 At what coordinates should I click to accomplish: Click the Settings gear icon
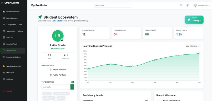pos(4,79)
